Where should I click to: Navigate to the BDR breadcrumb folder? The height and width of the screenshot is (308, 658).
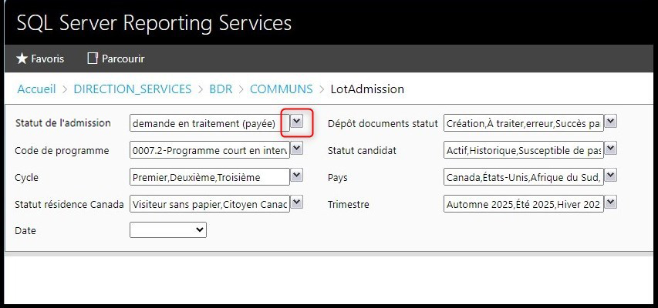coord(221,89)
